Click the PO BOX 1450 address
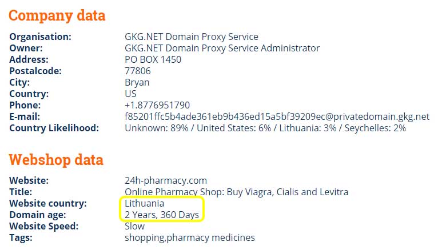The width and height of the screenshot is (438, 250). [153, 59]
